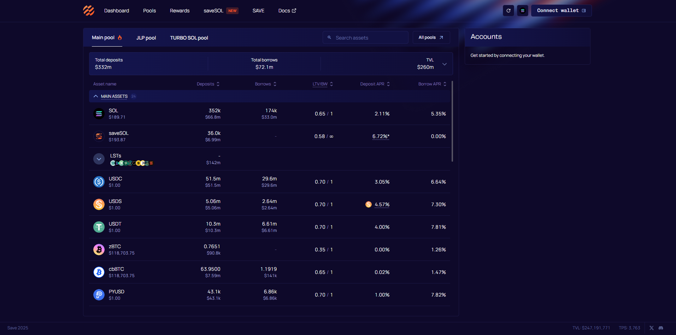The height and width of the screenshot is (335, 676).
Task: Click the external link icon next to Docs
Action: [x=294, y=11]
